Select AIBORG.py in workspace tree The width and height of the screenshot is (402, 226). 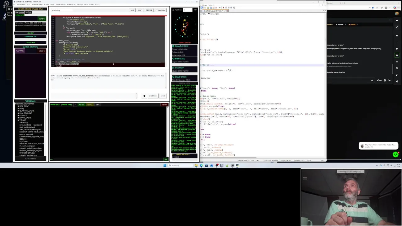point(24,122)
